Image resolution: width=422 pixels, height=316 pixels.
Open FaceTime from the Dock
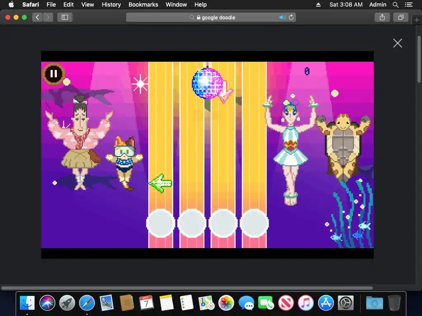[x=266, y=303]
